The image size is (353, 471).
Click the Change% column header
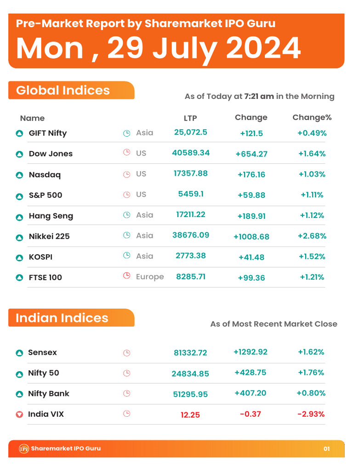point(312,117)
